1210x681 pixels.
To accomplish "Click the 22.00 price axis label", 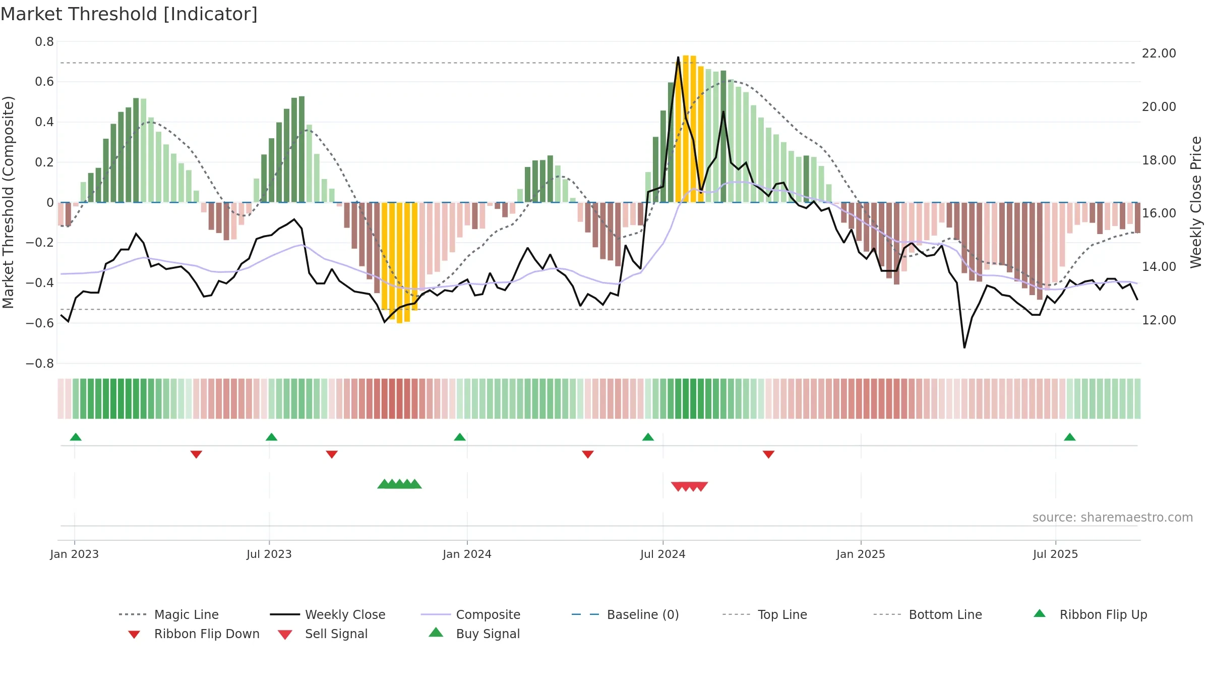I will (x=1159, y=53).
